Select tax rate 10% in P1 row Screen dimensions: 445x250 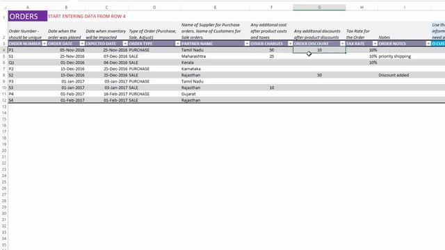click(362, 50)
